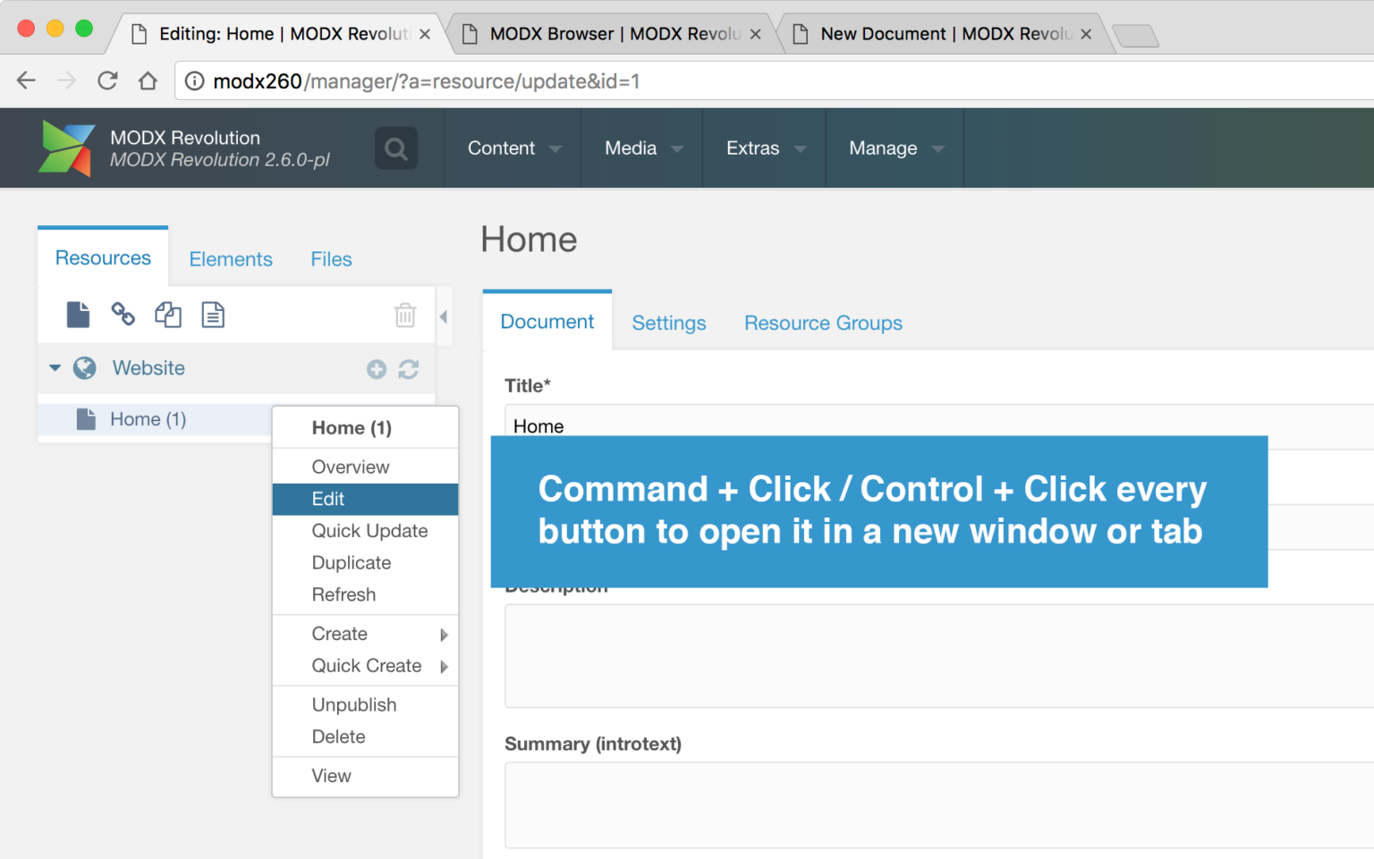Open the Content menu dropdown
The width and height of the screenshot is (1374, 859).
pos(513,148)
